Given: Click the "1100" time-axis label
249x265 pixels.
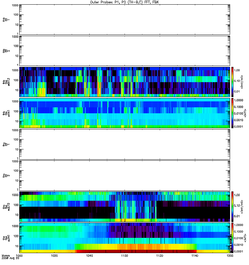Looking at the screenshot, I should click(x=124, y=255).
